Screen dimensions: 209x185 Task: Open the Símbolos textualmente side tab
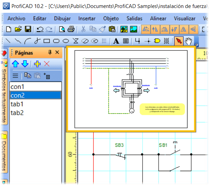point(4,92)
